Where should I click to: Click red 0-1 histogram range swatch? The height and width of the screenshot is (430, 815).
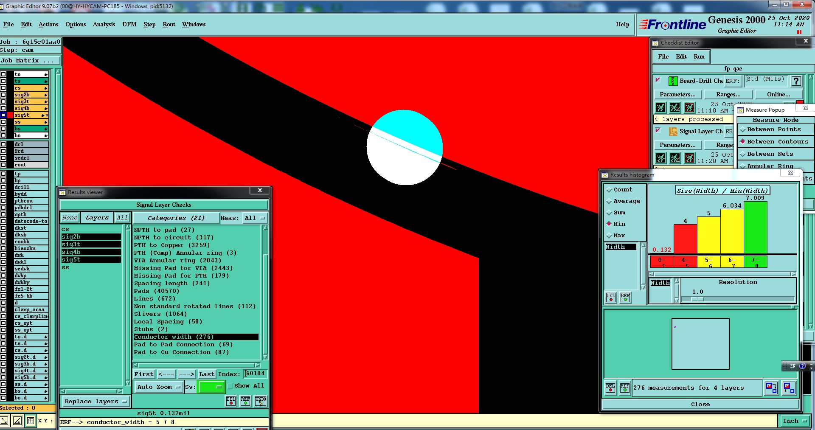(x=662, y=262)
